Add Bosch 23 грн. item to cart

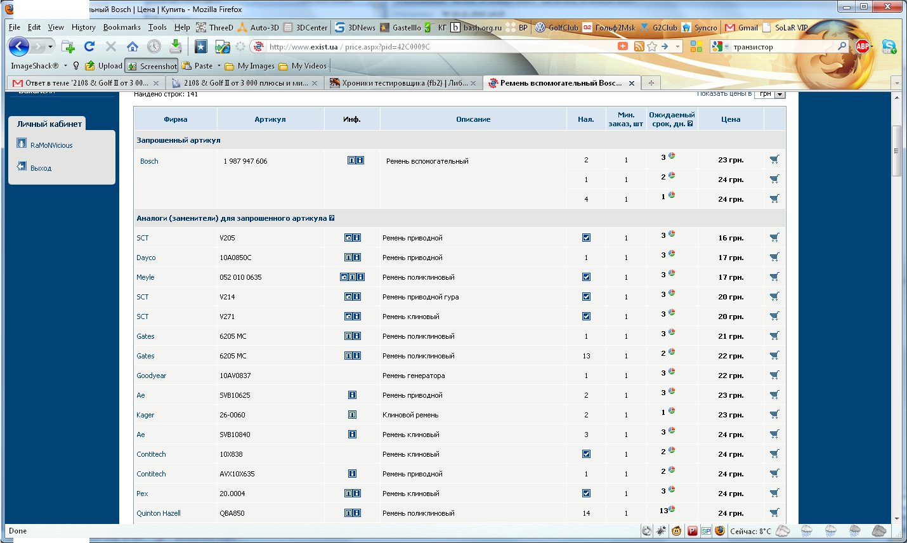[774, 160]
